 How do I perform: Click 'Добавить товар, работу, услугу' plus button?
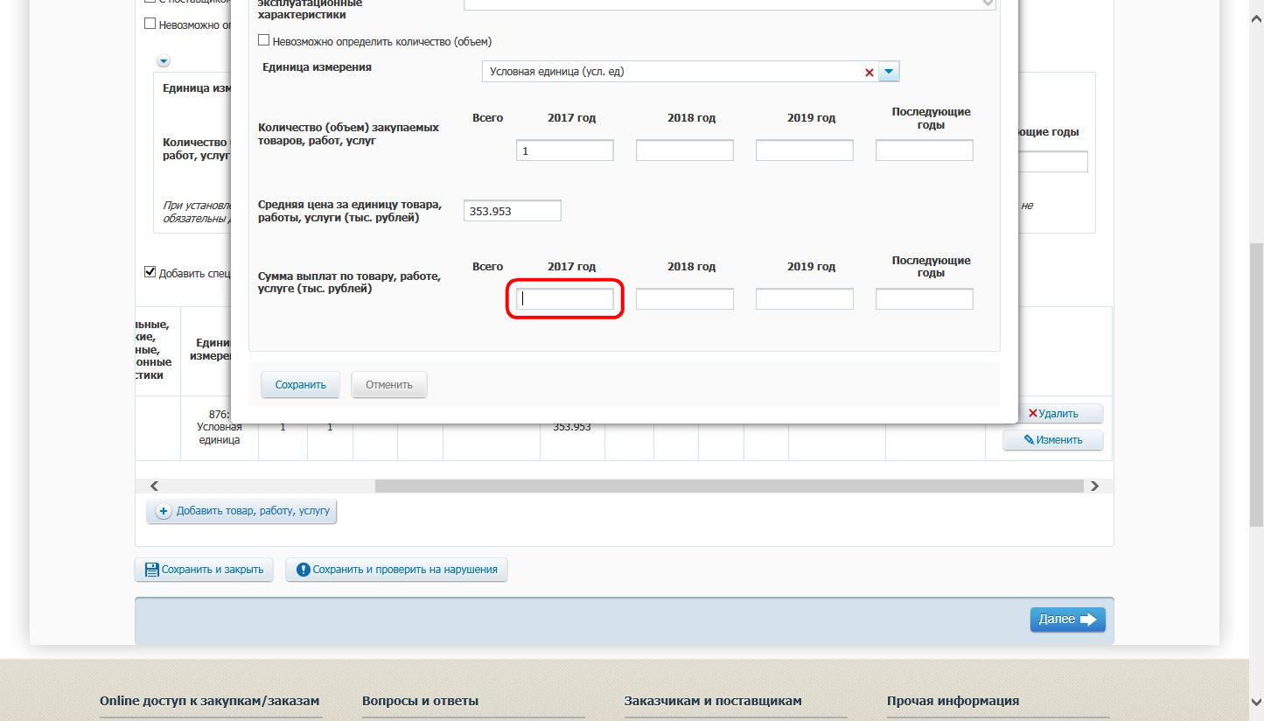pyautogui.click(x=241, y=511)
